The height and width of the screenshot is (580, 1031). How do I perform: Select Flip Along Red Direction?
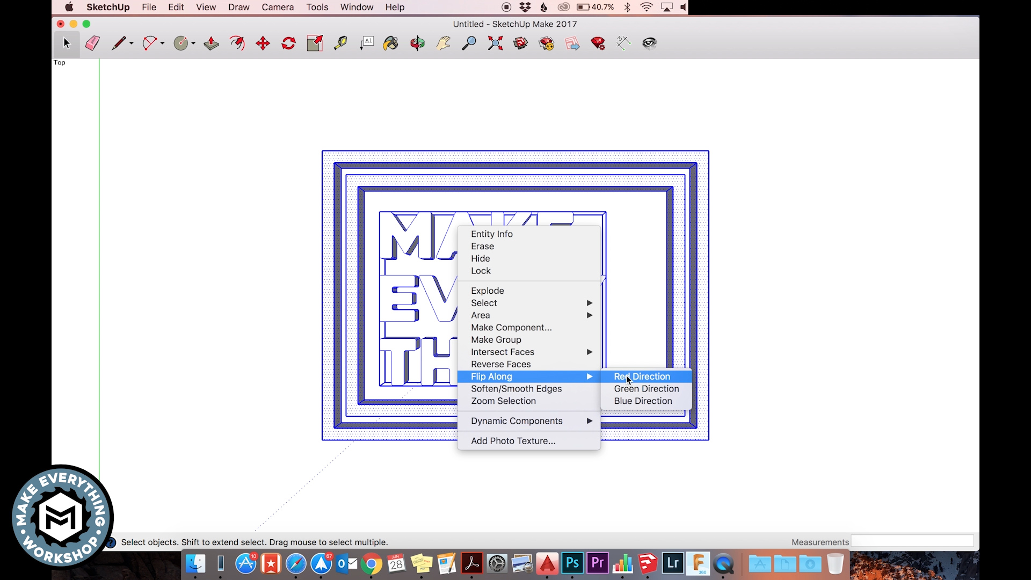pos(641,376)
